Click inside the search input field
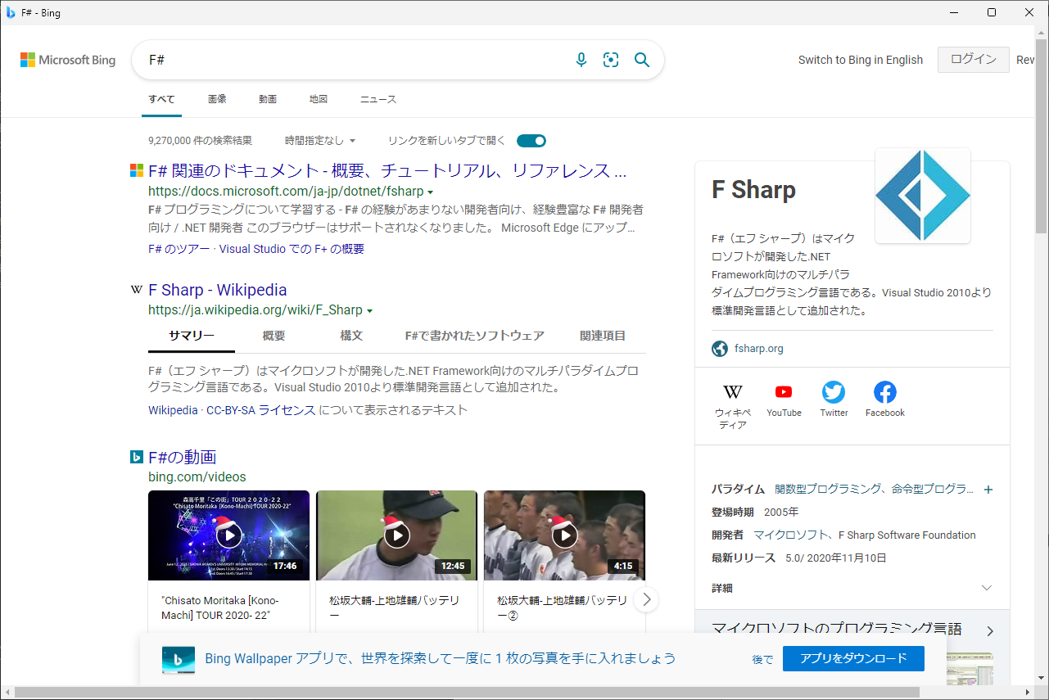The height and width of the screenshot is (700, 1049). 328,59
